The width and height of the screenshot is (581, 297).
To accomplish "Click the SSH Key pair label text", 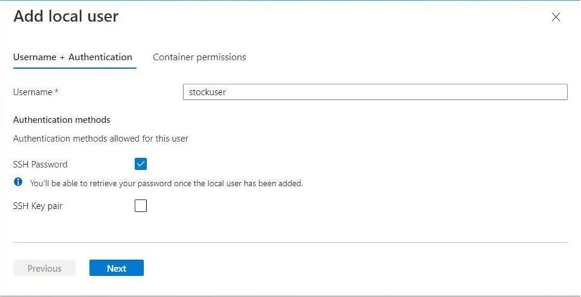I will coord(38,206).
